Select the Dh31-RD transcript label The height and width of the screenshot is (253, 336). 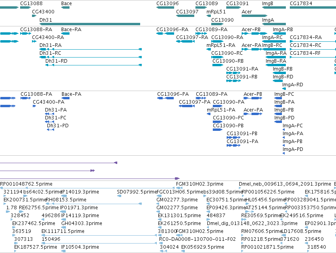[56, 61]
